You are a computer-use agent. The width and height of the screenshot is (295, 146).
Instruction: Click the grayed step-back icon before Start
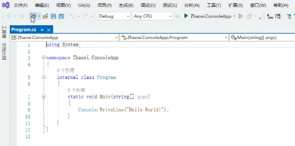[x=177, y=16]
